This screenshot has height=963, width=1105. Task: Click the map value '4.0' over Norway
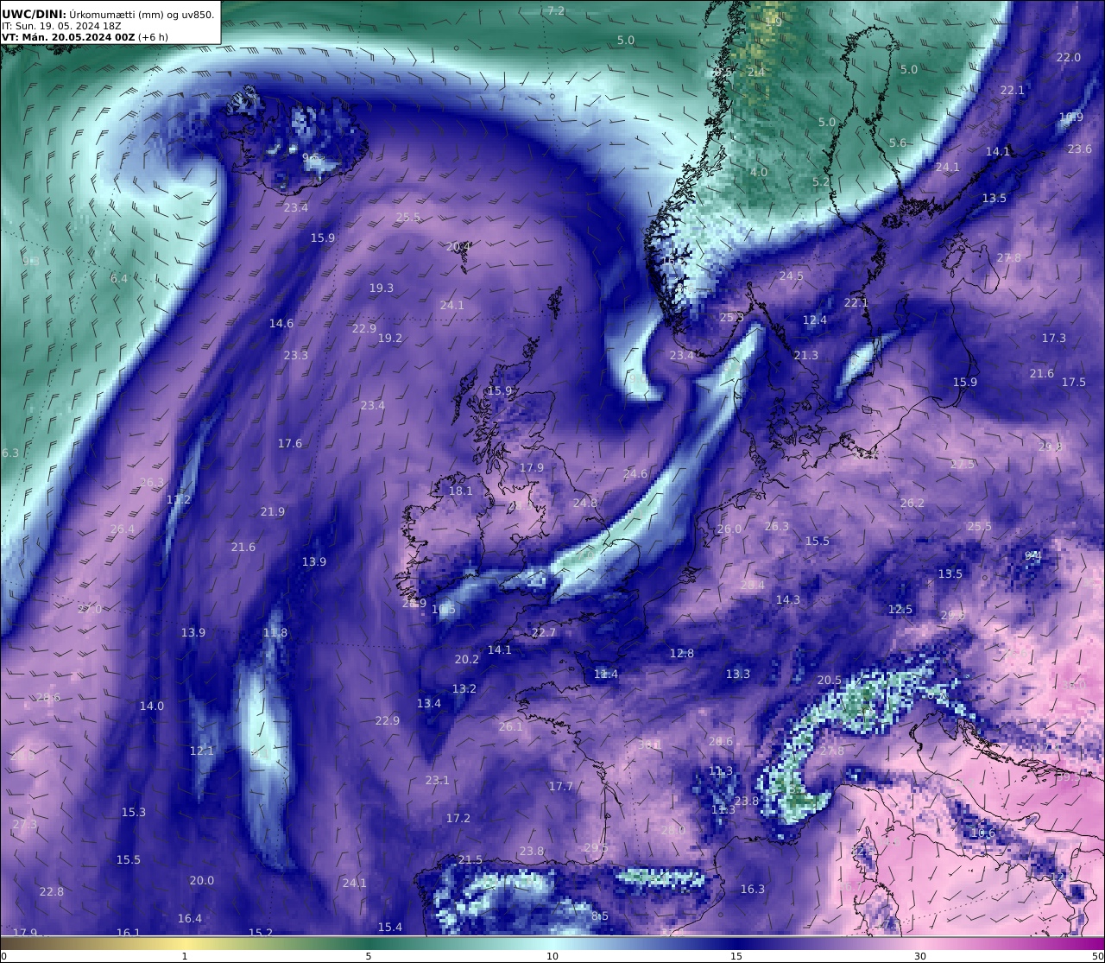(x=759, y=173)
